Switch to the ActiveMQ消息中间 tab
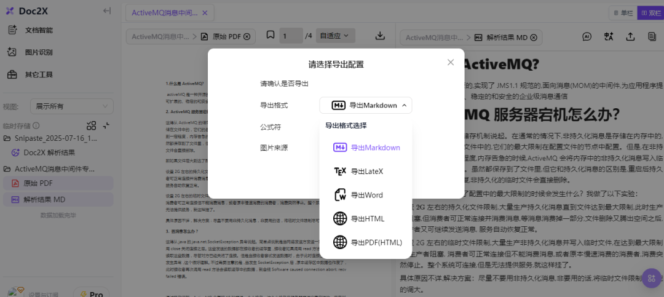 click(x=165, y=13)
